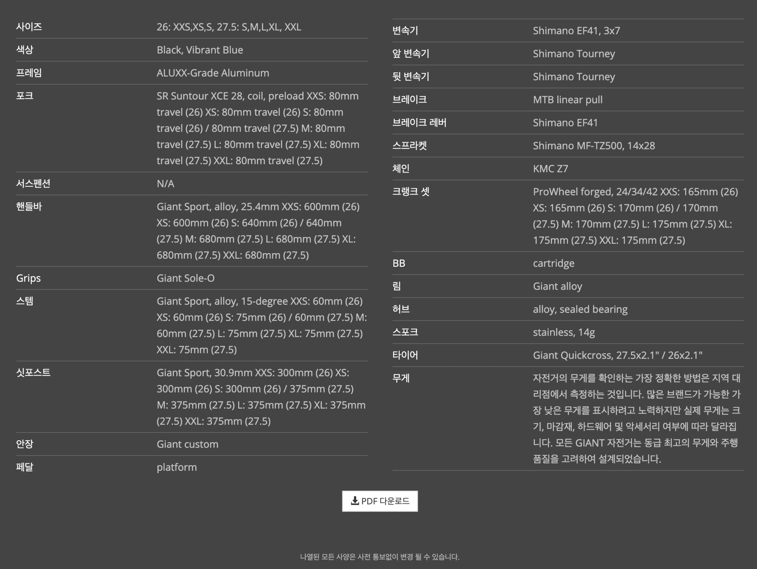Select the 브레이크 레버 label

(419, 123)
